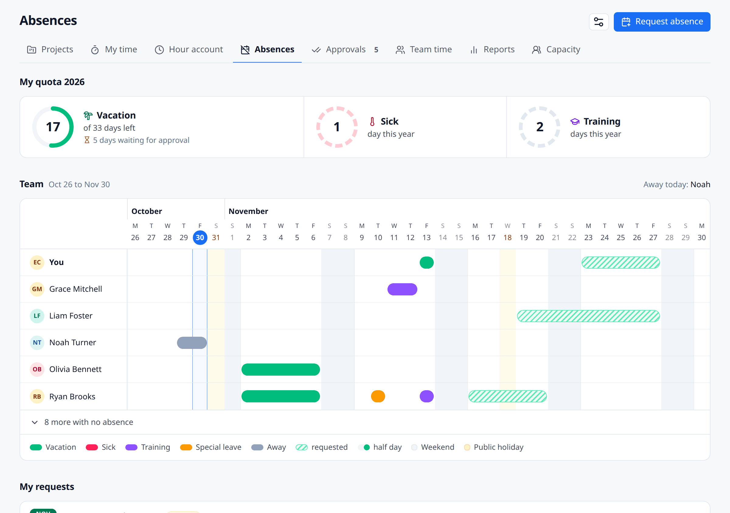The width and height of the screenshot is (730, 513).
Task: Go to the Hour account tab
Action: pyautogui.click(x=189, y=50)
